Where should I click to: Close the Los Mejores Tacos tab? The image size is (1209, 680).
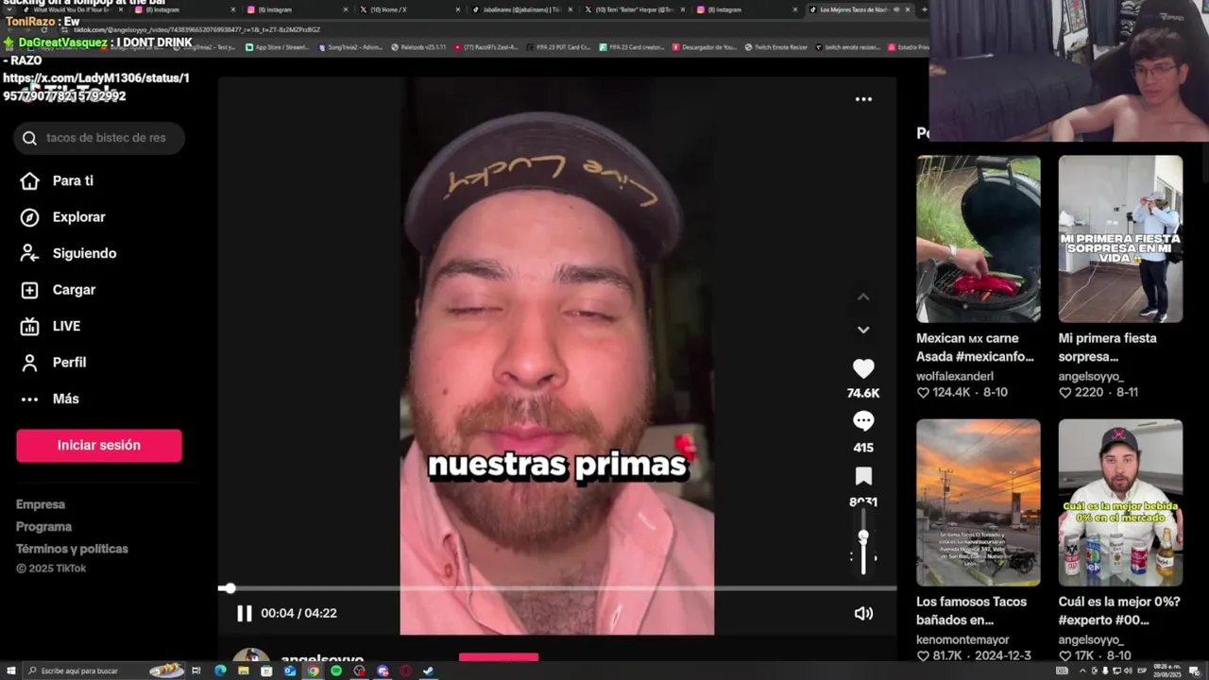pos(908,9)
